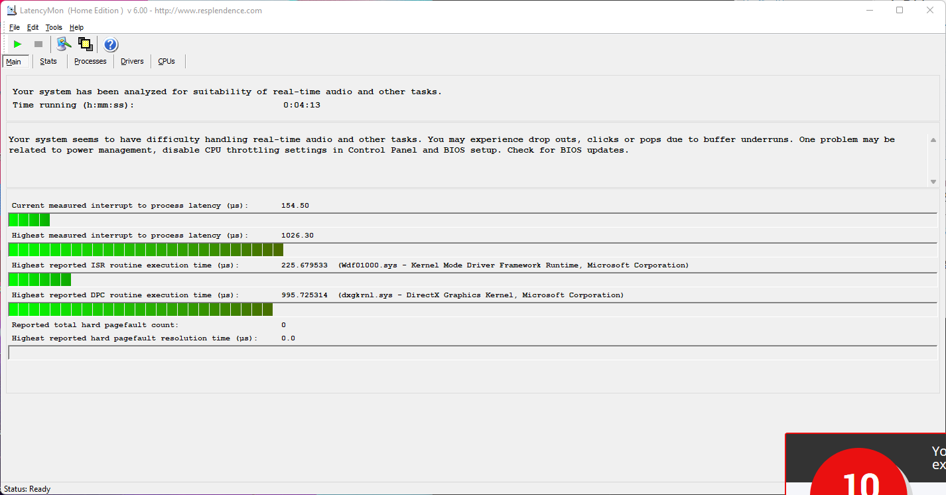Click the message box scroll-up arrow
Viewport: 946px width, 495px height.
click(x=933, y=140)
